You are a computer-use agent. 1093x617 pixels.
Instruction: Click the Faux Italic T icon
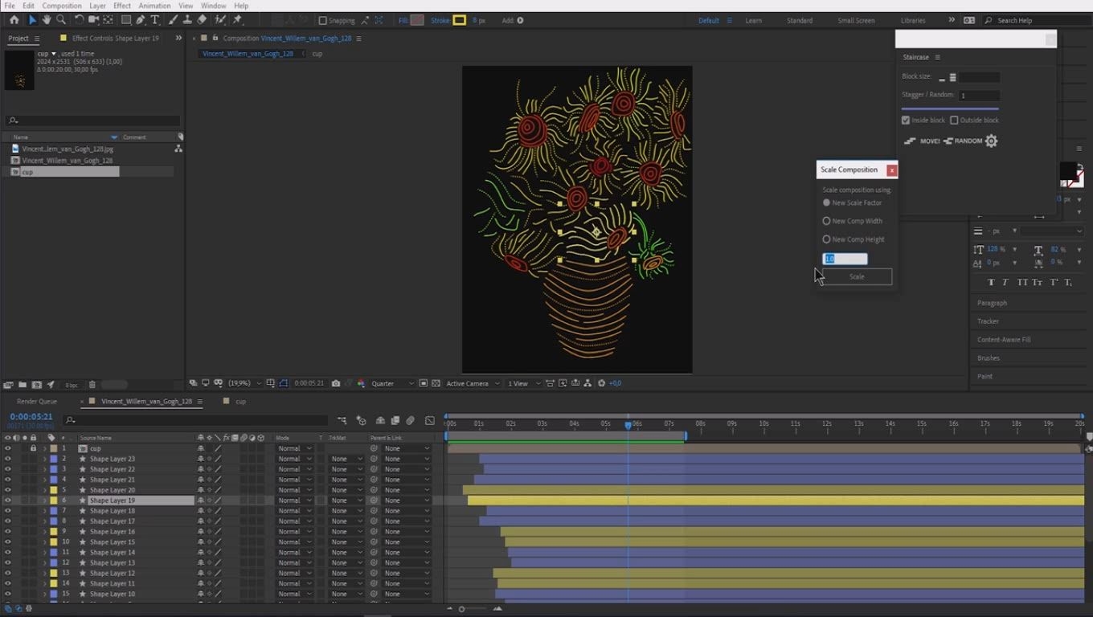click(1005, 283)
